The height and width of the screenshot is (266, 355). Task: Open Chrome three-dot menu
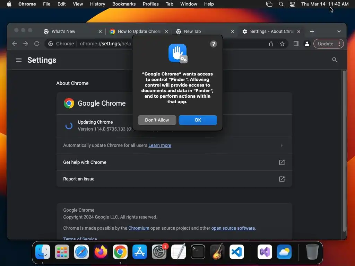(339, 44)
